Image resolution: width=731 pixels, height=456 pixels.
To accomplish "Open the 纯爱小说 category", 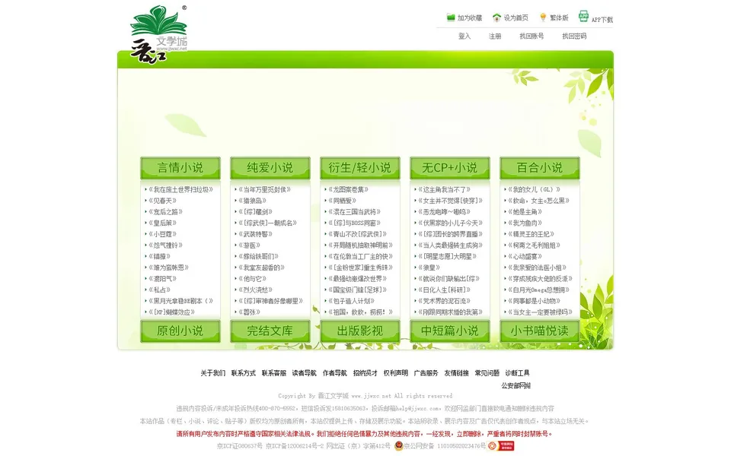I will 270,168.
